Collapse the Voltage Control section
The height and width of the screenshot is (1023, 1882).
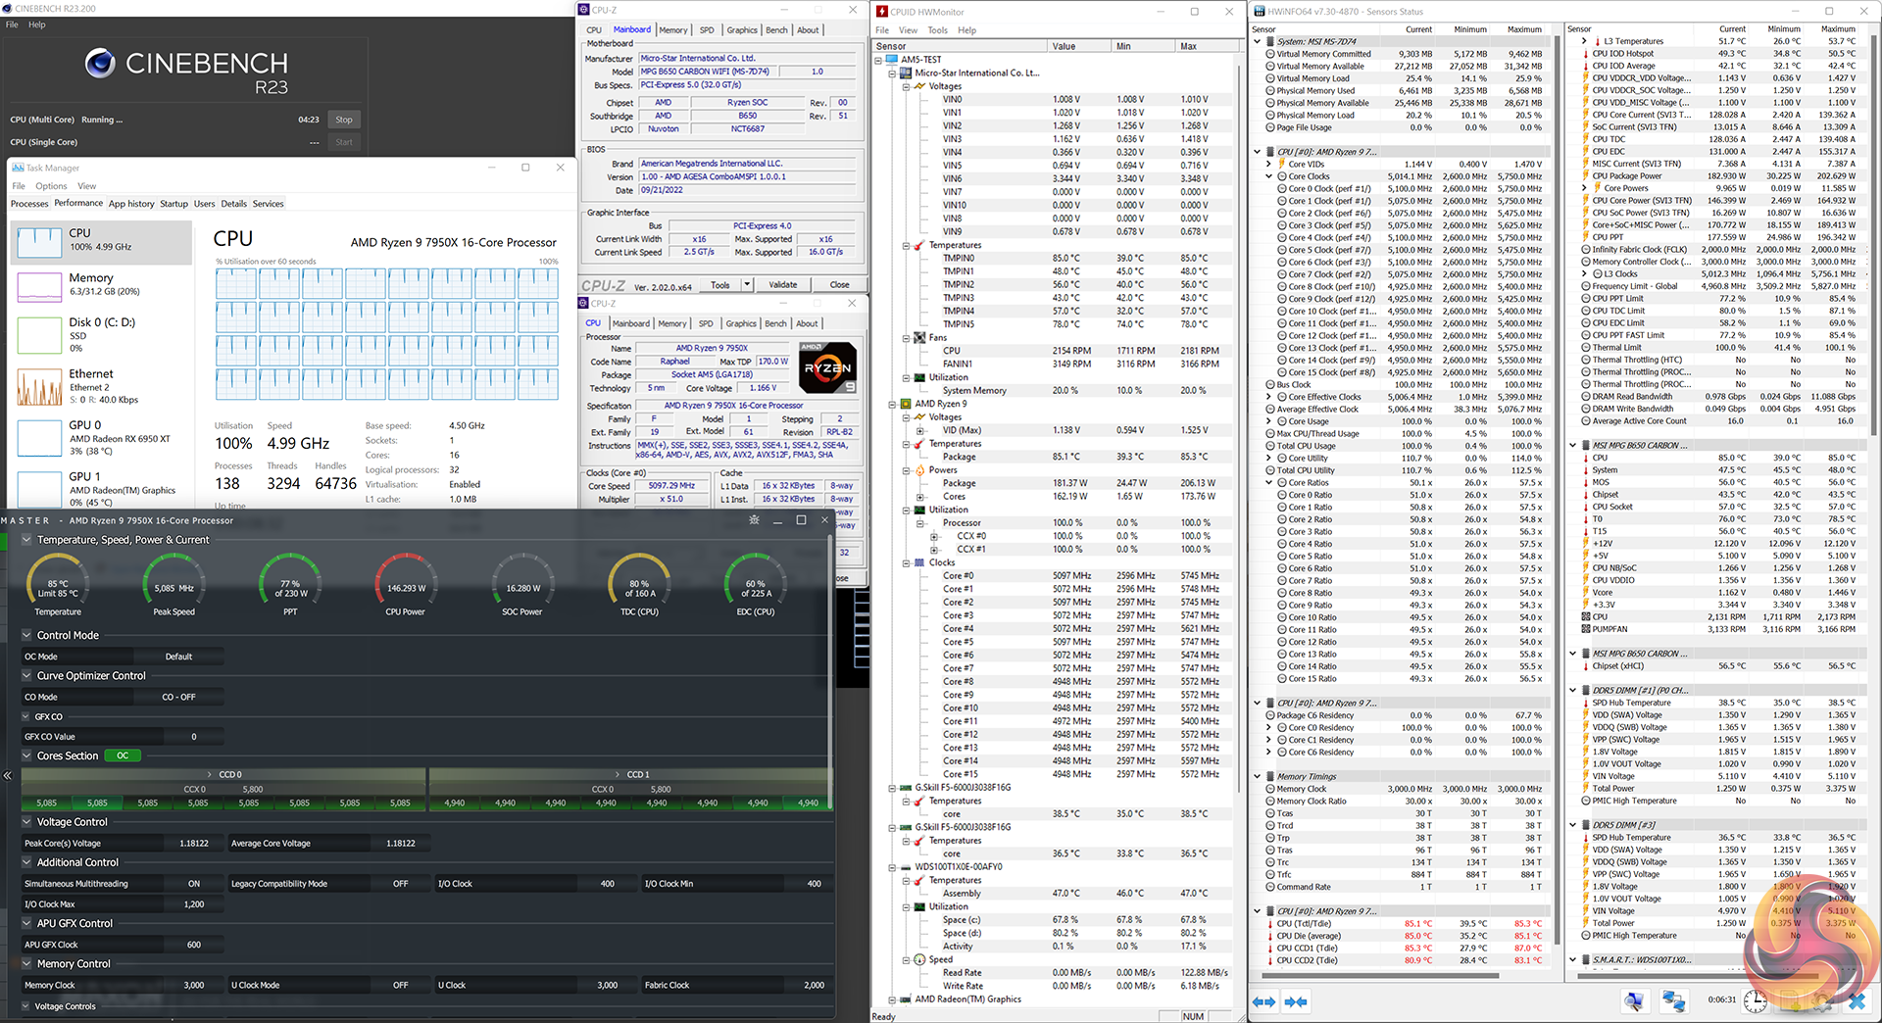pos(27,822)
